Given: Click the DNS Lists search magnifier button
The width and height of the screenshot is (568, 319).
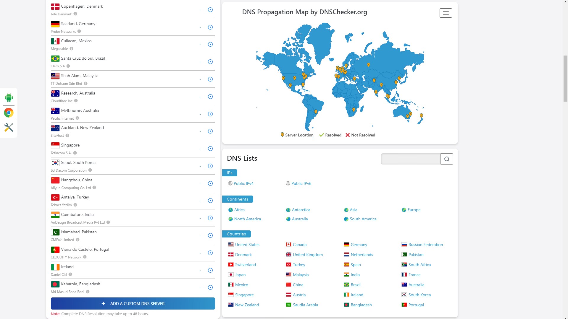Looking at the screenshot, I should (447, 159).
